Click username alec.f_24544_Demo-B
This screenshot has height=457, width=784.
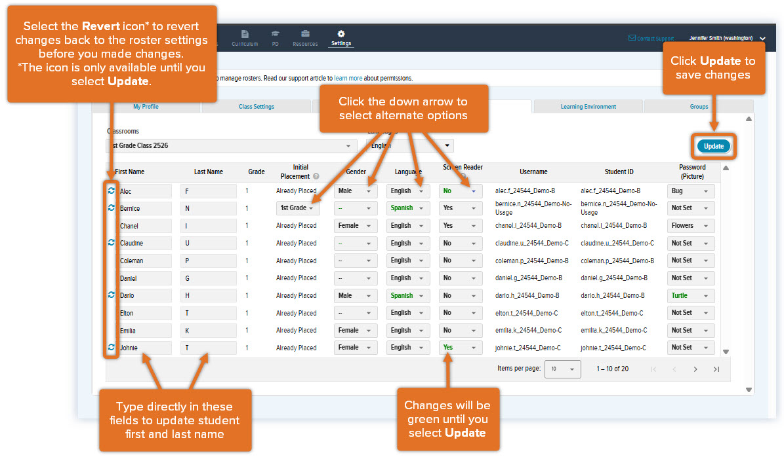coord(524,191)
